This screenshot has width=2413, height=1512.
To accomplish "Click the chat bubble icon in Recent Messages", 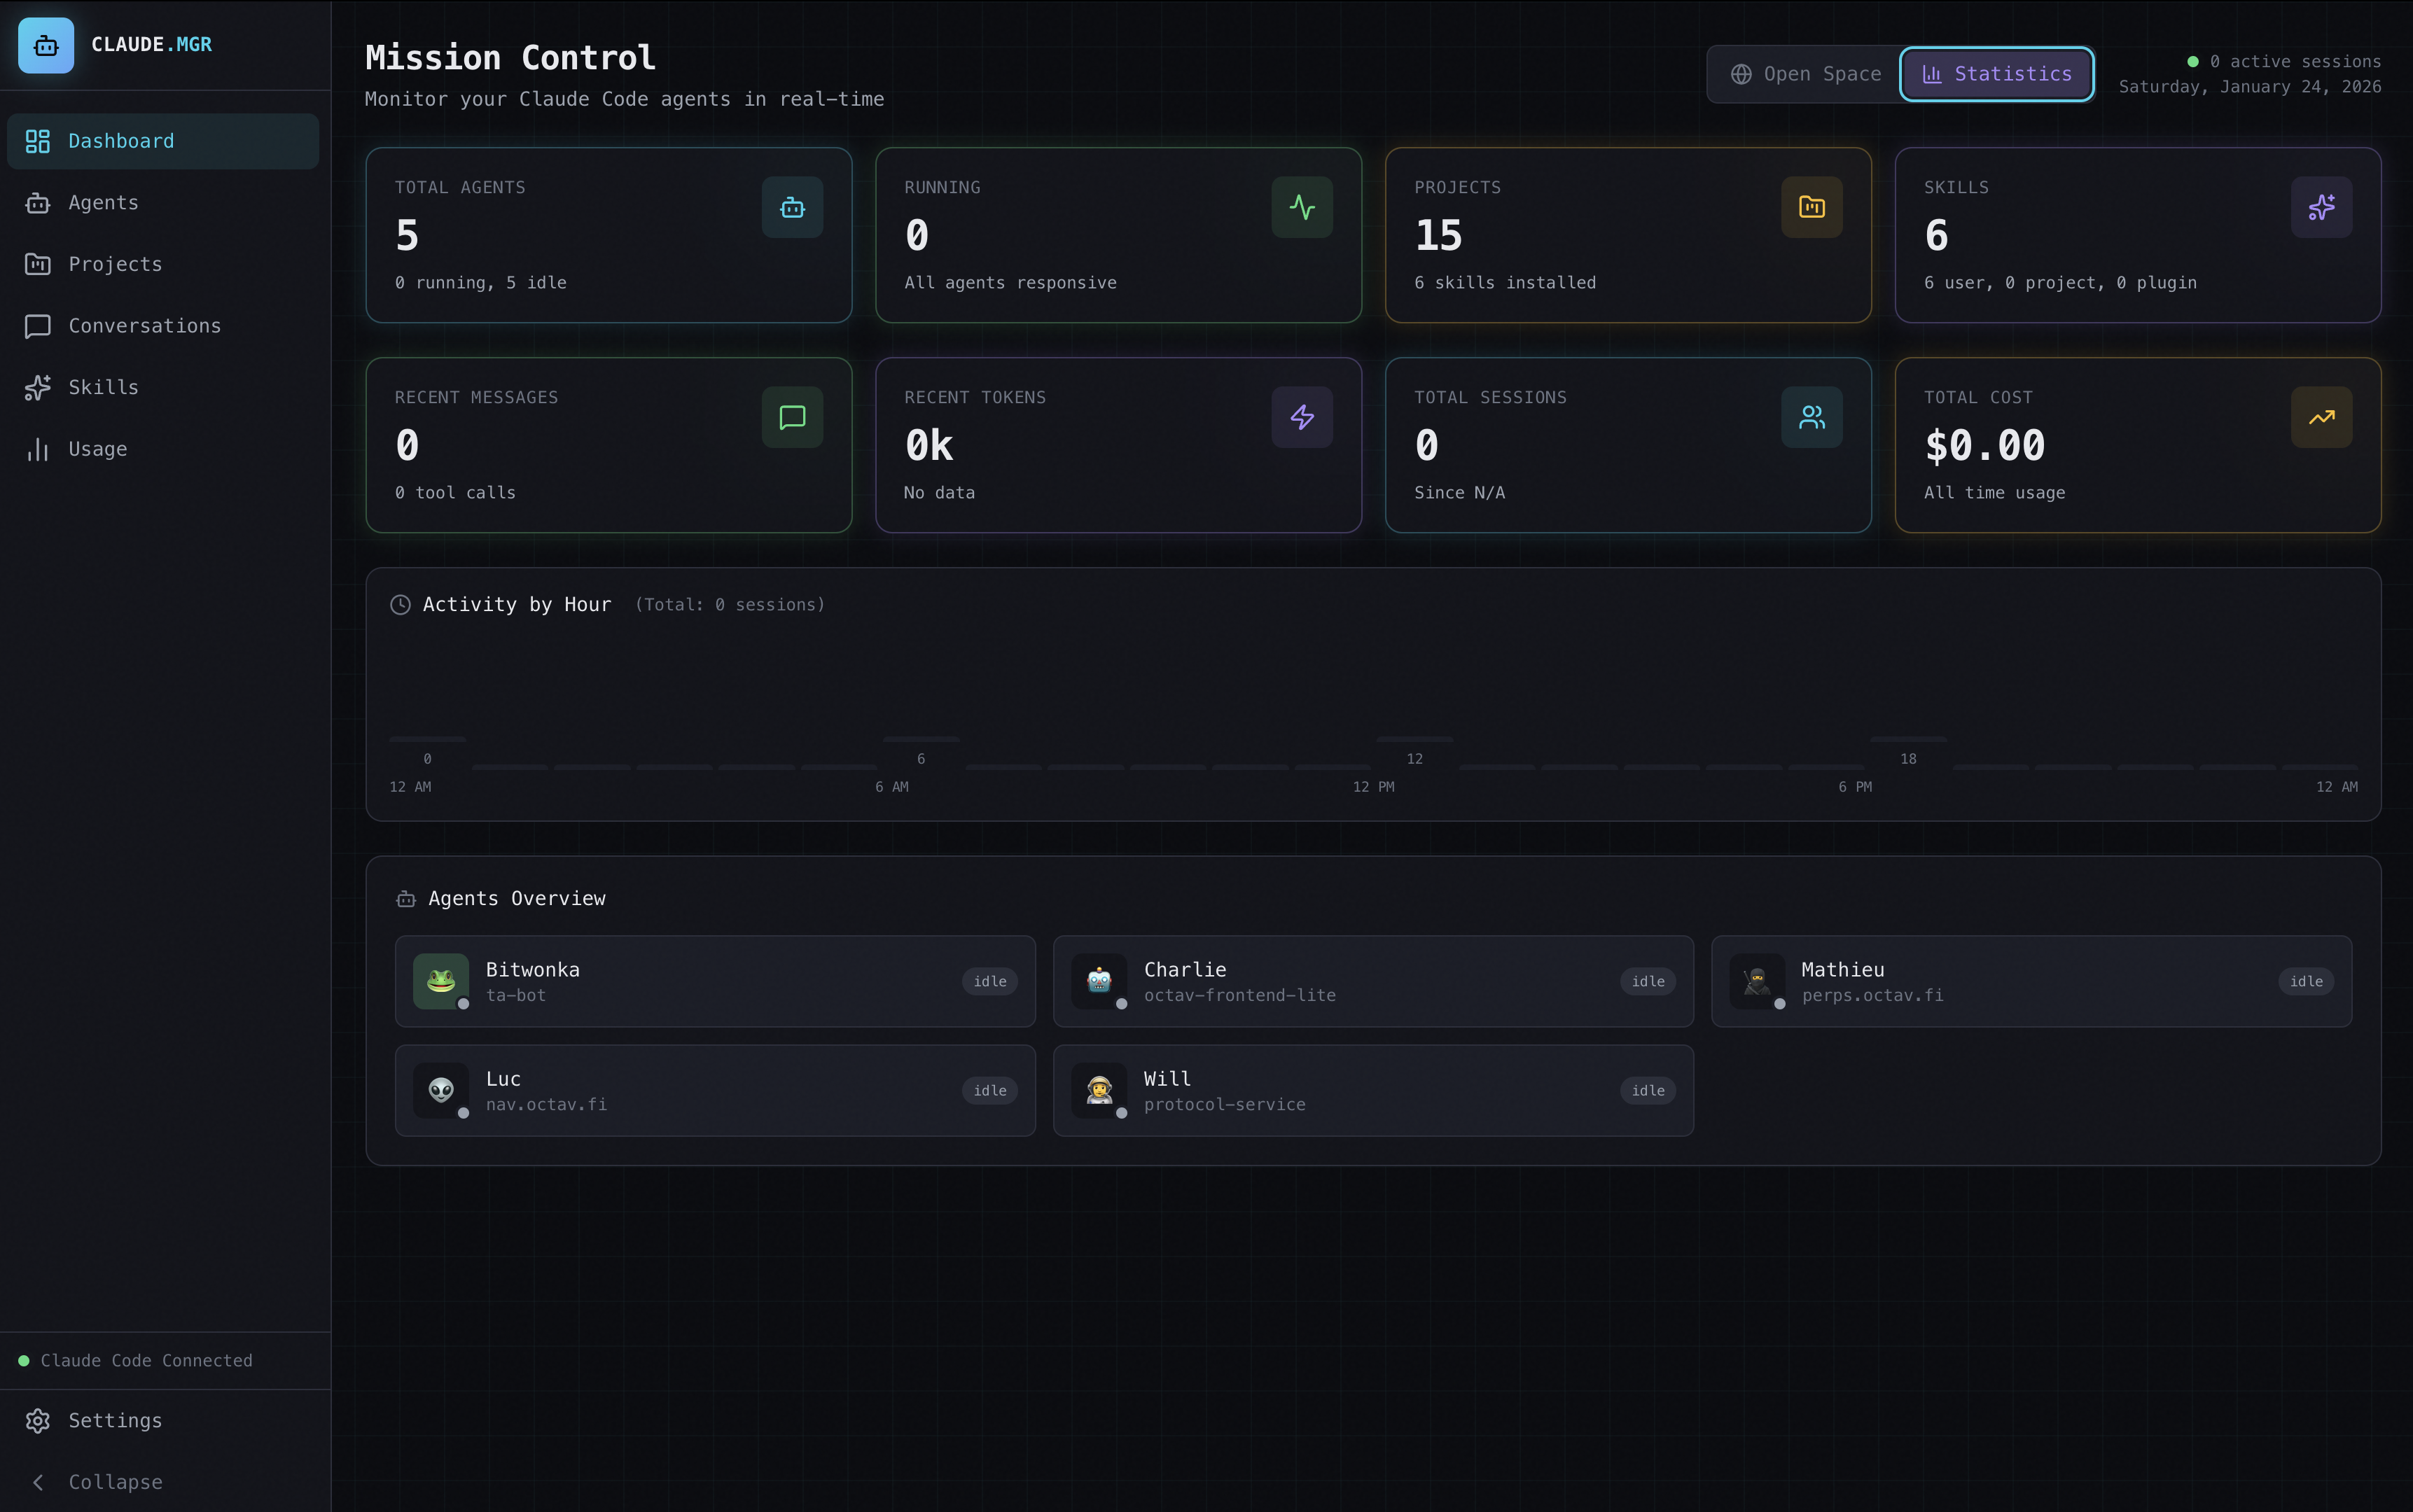I will click(791, 417).
